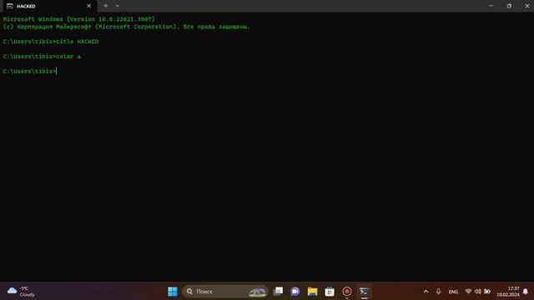Close the terminal window
The height and width of the screenshot is (300, 534).
click(x=526, y=6)
